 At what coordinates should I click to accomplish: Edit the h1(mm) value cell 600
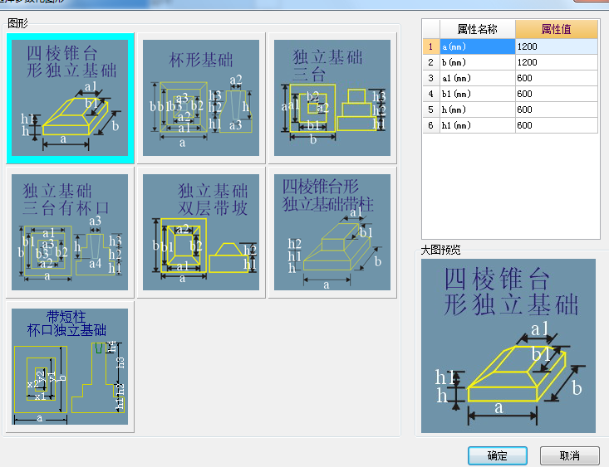click(556, 125)
